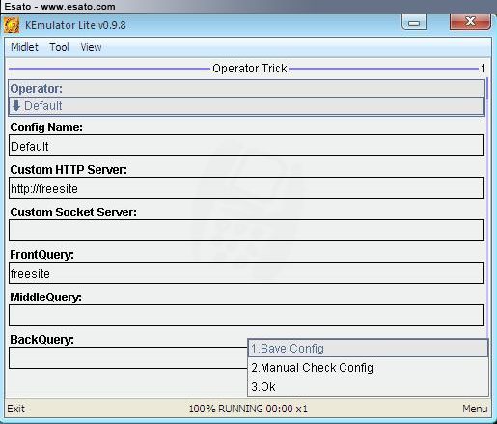
Task: Select 3.Ok in the popup menu
Action: [x=368, y=386]
